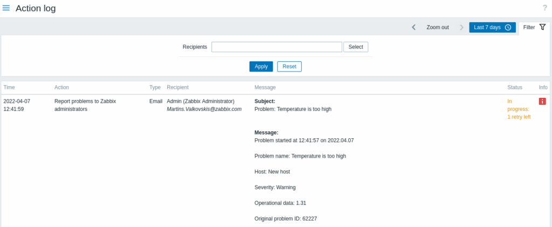Focus the Recipients input field
The height and width of the screenshot is (227, 552).
point(277,47)
